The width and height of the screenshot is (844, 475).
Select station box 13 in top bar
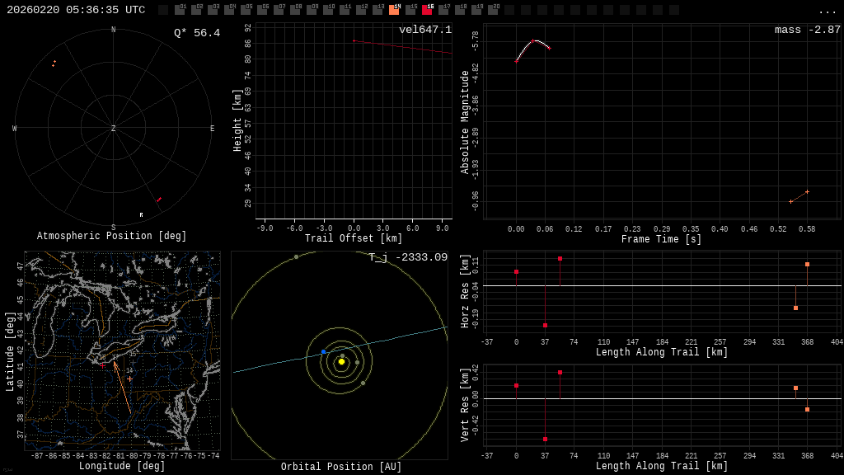[x=377, y=10]
